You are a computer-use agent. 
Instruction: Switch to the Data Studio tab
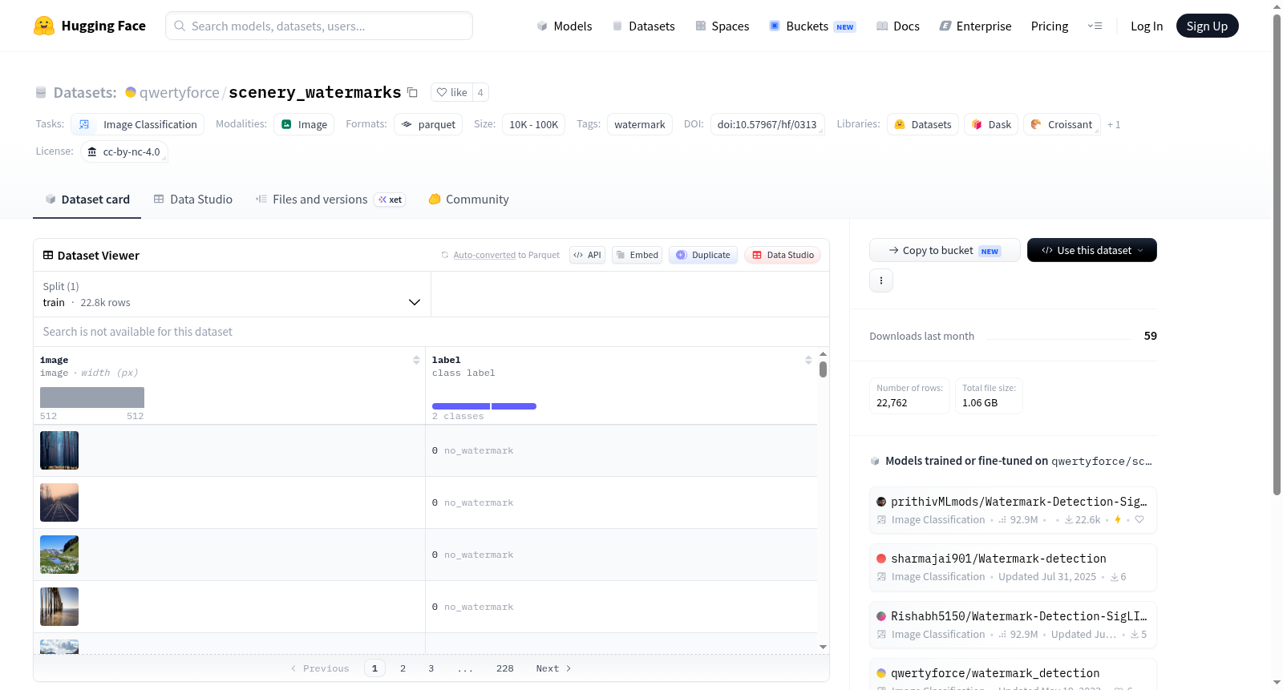click(193, 199)
